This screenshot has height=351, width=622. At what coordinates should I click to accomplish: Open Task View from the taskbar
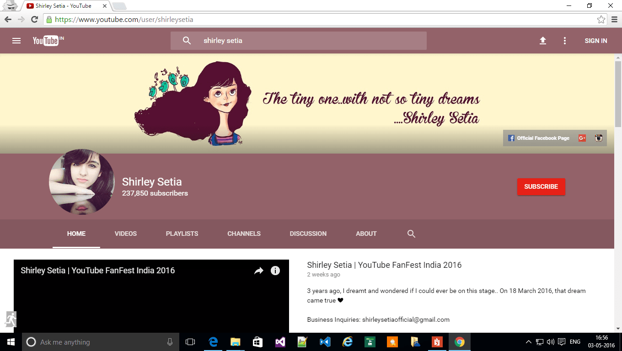[190, 342]
